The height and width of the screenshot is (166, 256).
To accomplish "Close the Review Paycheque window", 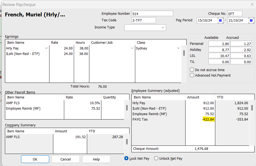I will click(x=252, y=5).
